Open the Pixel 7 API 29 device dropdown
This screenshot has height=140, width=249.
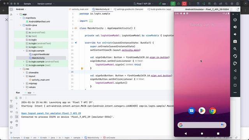coord(144,3)
